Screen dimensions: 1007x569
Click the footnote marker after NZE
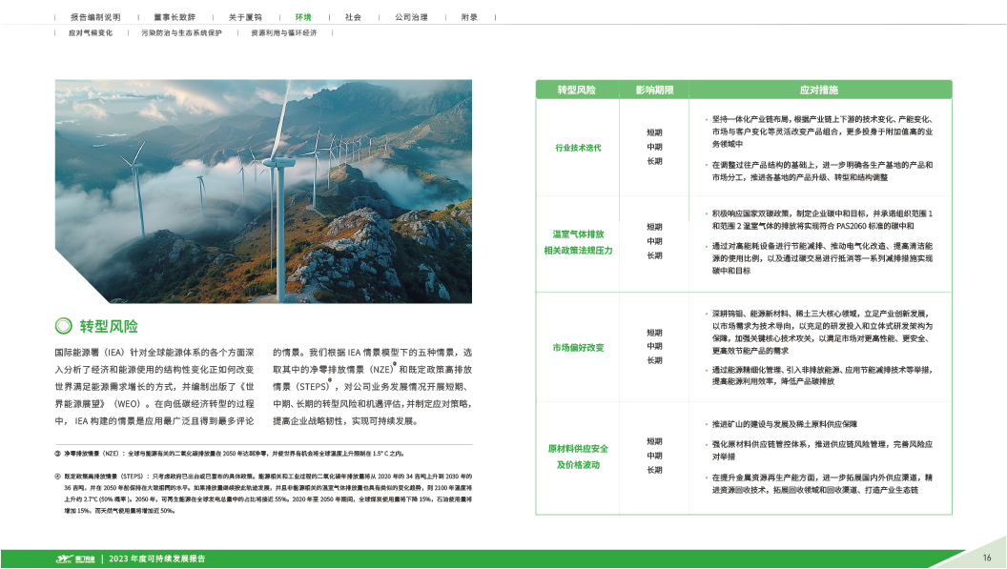(x=395, y=364)
